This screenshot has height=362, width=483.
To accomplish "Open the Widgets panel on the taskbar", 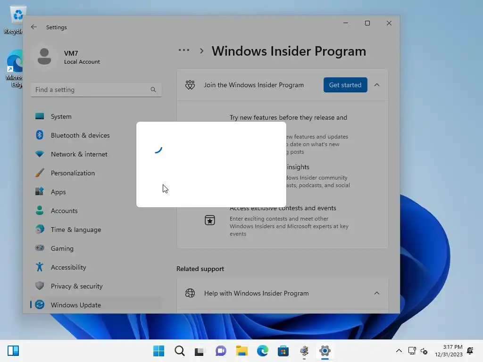I will click(x=13, y=351).
